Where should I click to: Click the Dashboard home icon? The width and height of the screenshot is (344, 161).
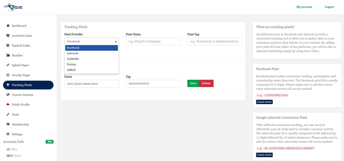8,26
